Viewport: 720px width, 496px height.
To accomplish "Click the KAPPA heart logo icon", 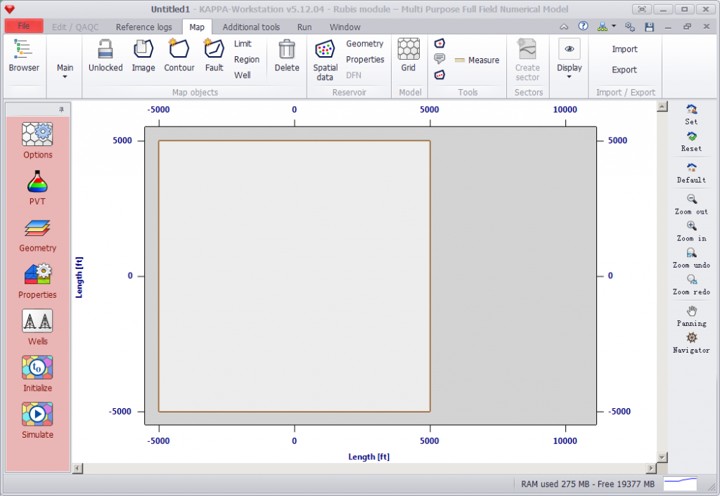I will tap(10, 9).
